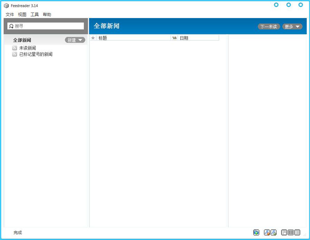Select the 已标记星号的新闻 feed item

tap(36, 54)
